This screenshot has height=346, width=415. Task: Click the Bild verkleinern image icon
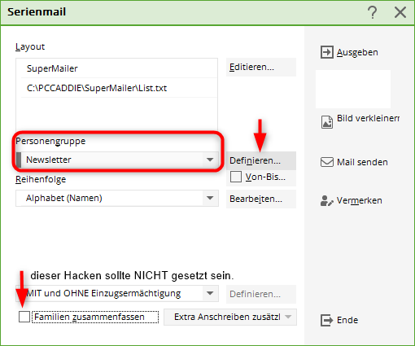pos(327,122)
